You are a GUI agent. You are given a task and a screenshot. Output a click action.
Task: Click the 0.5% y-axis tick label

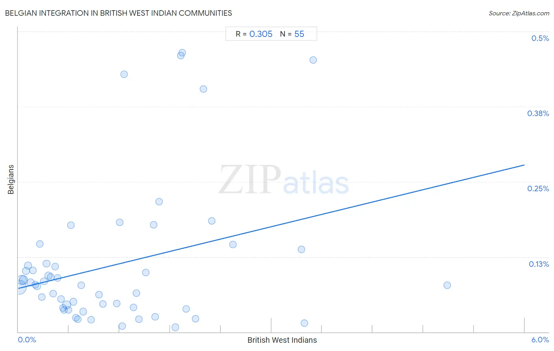540,38
